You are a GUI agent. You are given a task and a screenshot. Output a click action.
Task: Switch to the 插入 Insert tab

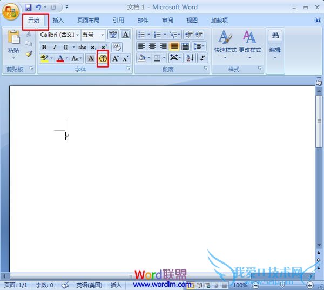[58, 20]
